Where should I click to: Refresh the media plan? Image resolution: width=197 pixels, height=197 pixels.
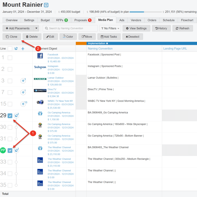coord(183,28)
